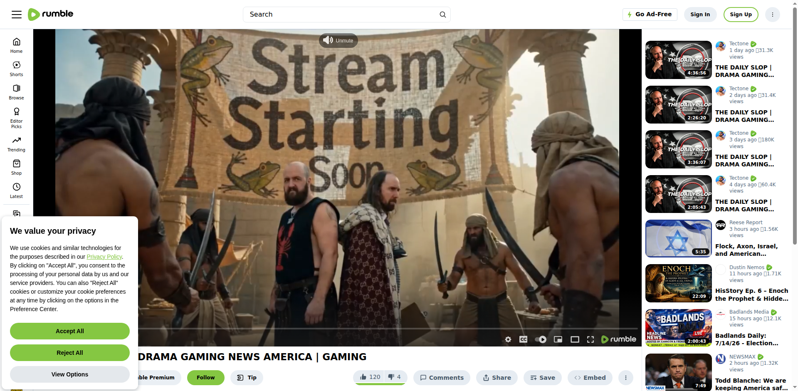Open the hamburger main menu
Image resolution: width=798 pixels, height=391 pixels.
click(17, 15)
